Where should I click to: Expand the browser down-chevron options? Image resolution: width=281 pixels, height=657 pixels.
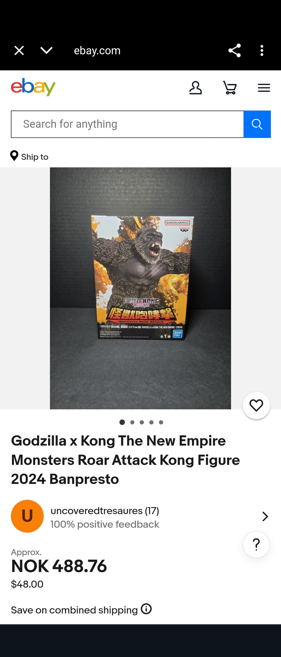(x=46, y=50)
